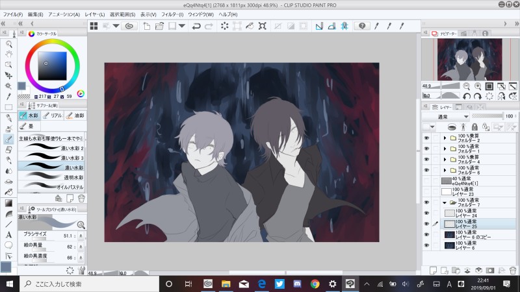Open ファイル(F) menu
Viewport: 520px width, 292px height.
click(x=13, y=14)
